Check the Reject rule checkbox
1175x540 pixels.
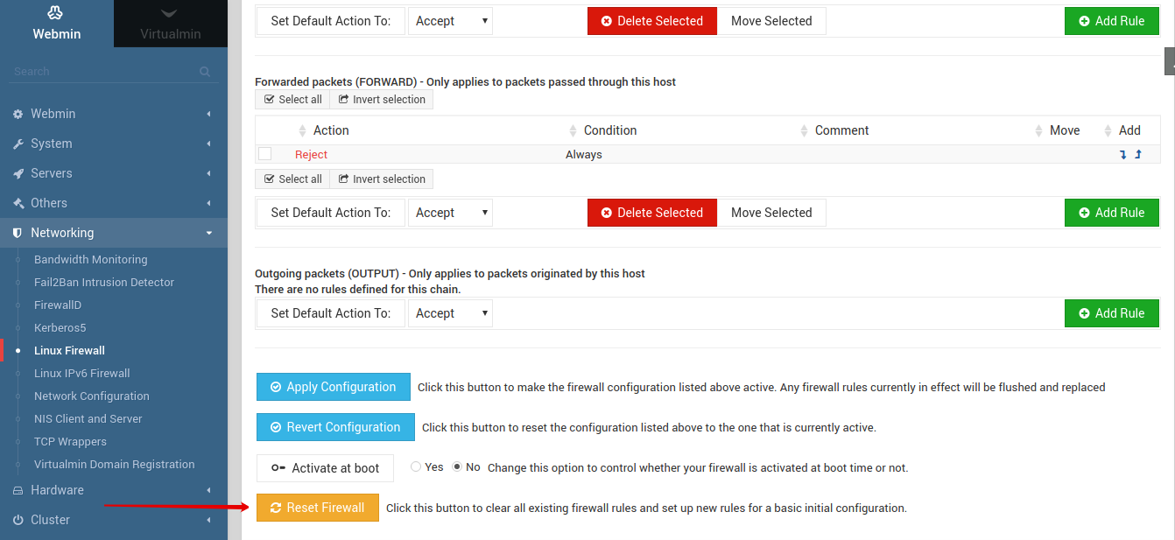click(265, 154)
